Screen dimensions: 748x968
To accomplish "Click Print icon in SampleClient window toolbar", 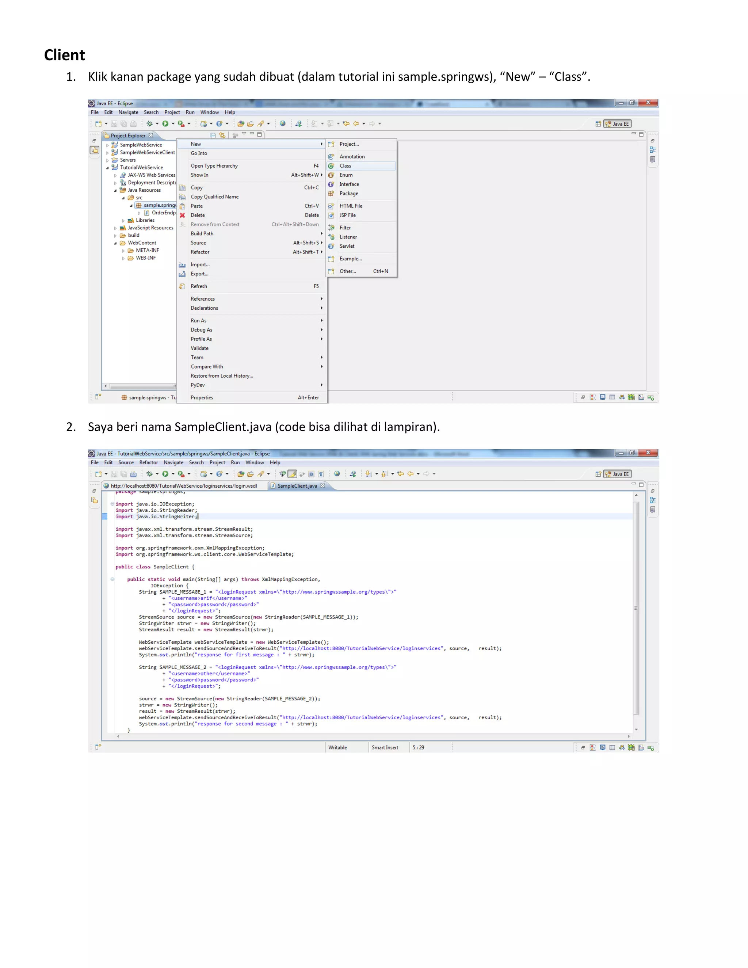I will click(x=133, y=474).
